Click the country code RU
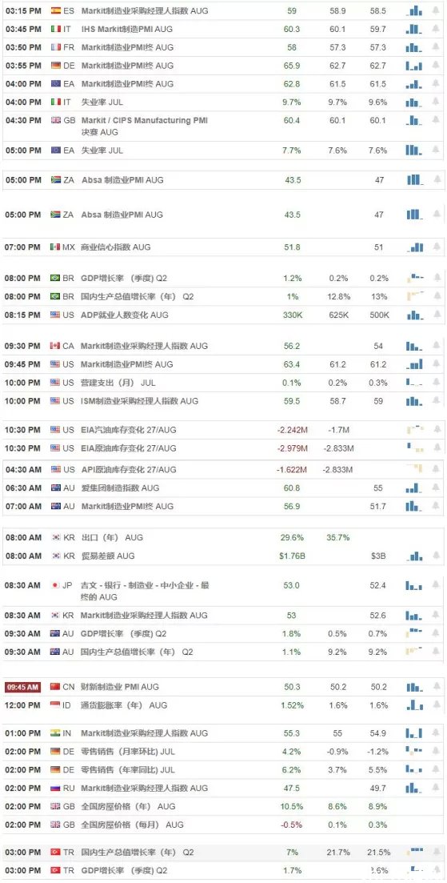The height and width of the screenshot is (883, 447). (x=69, y=788)
